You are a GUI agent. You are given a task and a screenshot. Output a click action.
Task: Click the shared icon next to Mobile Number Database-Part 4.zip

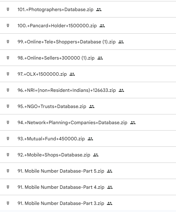point(110,187)
